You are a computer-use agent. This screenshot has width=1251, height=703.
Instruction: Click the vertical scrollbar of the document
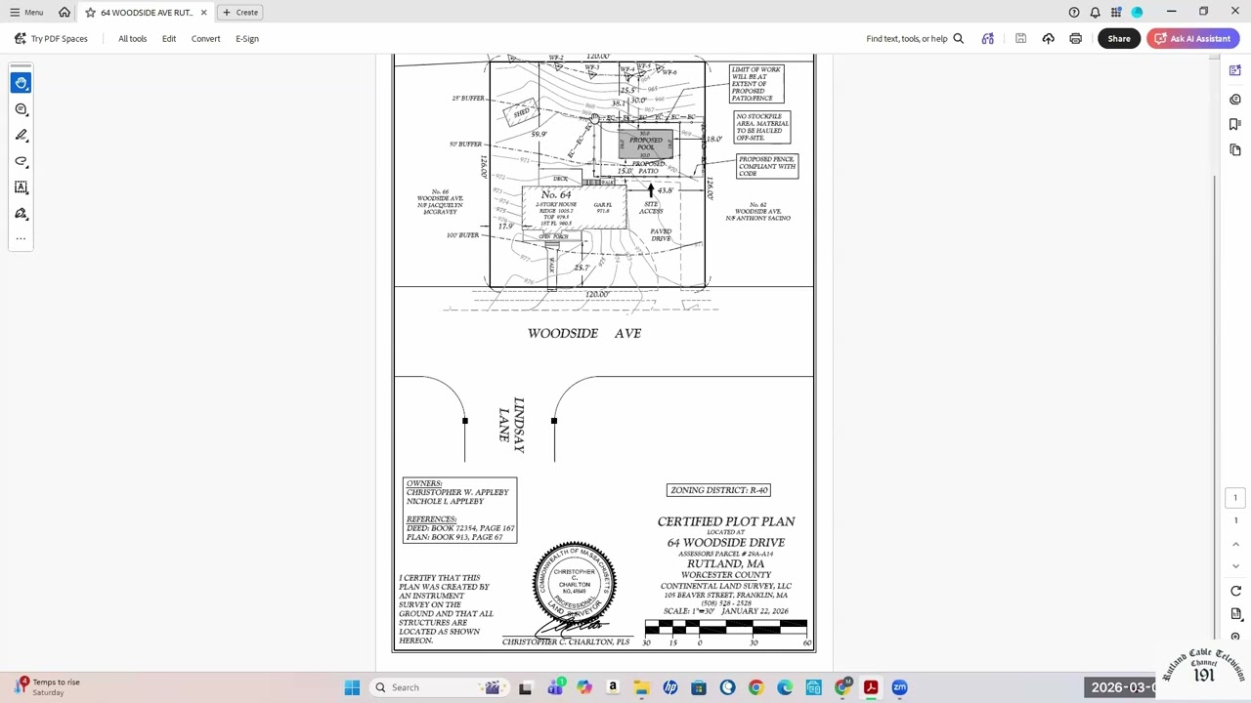[x=1217, y=361]
